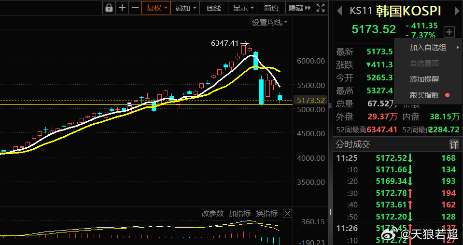This screenshot has width=463, height=245.
Task: Click the 最新 label
Action: (345, 52)
